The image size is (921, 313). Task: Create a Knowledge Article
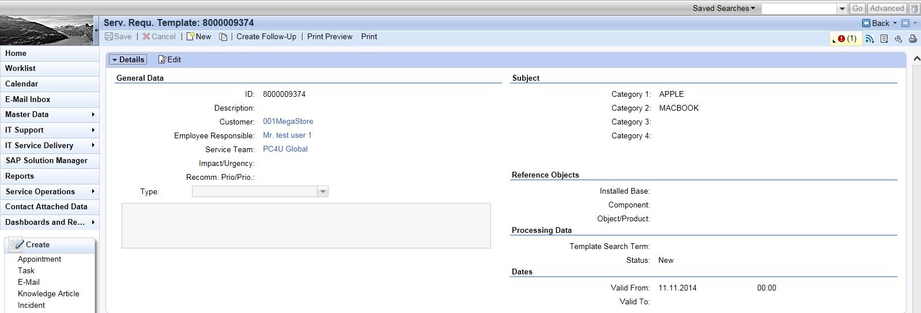[x=48, y=293]
